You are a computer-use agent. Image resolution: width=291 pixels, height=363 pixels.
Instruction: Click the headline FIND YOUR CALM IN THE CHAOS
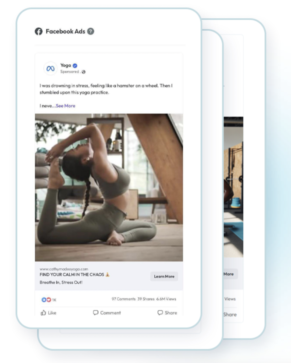(x=72, y=275)
